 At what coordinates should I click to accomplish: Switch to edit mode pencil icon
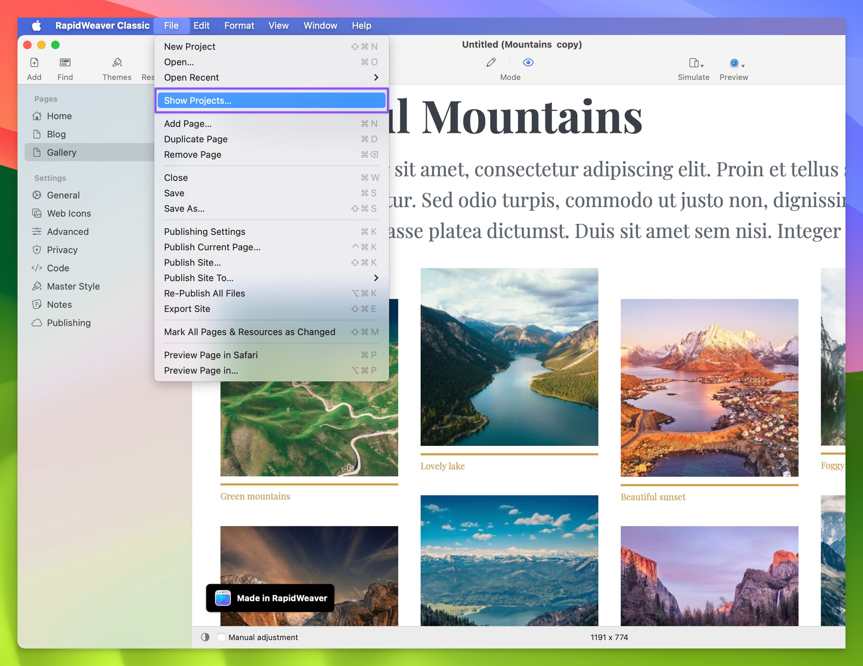coord(491,62)
